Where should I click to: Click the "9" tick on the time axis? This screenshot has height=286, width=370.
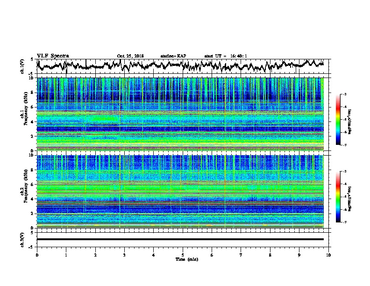(x=299, y=255)
